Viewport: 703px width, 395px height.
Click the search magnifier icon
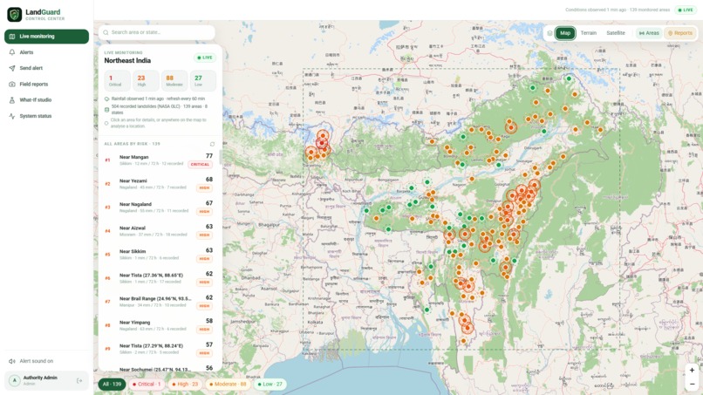106,32
